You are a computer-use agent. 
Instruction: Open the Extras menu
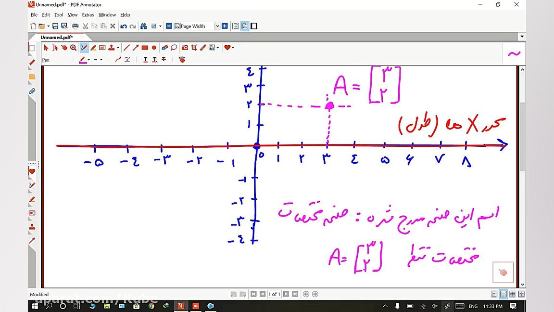[88, 15]
